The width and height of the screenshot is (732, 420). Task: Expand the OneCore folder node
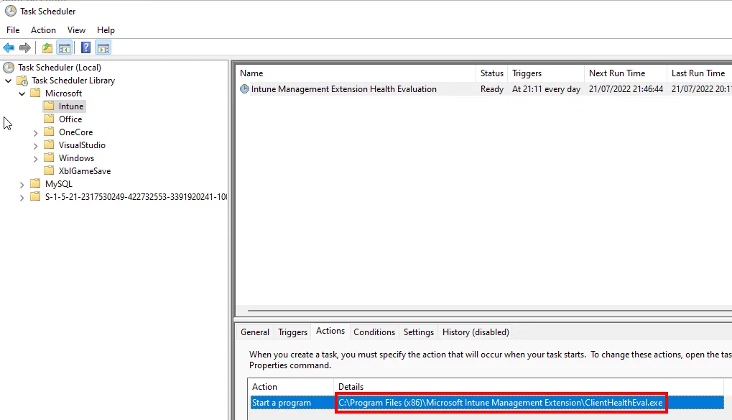pos(35,133)
